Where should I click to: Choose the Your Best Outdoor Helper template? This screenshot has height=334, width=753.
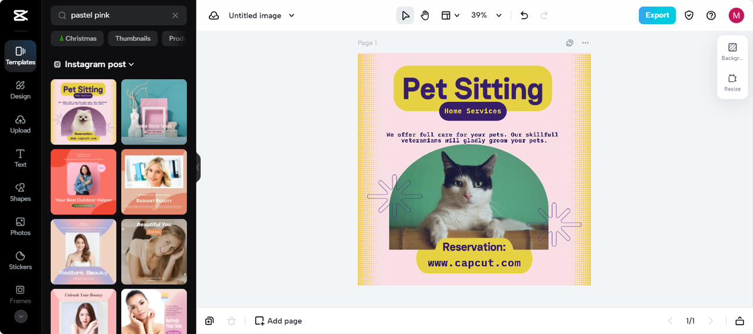pos(84,182)
